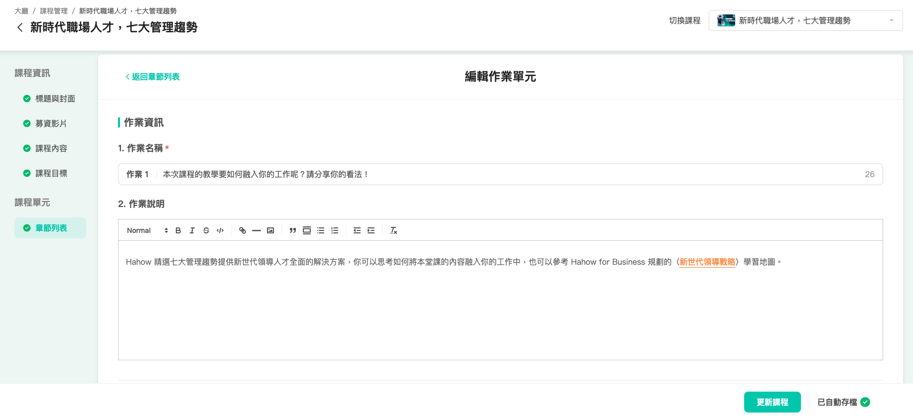
Task: Click the inline code icon
Action: [x=220, y=230]
